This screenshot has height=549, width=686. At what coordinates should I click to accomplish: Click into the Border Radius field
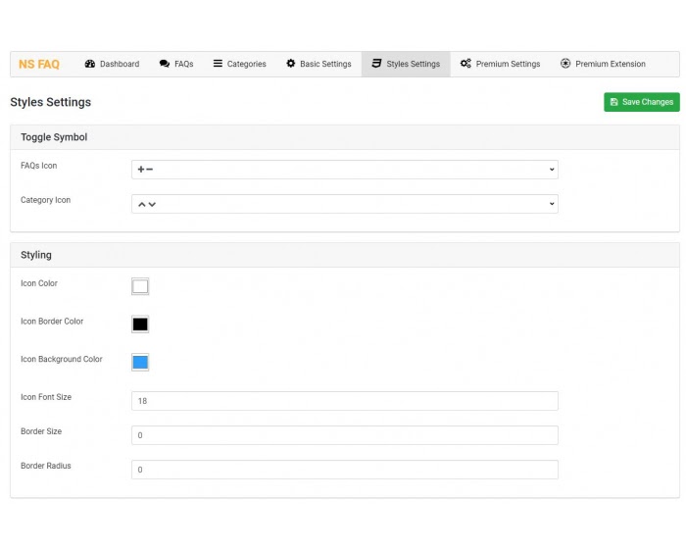coord(344,470)
